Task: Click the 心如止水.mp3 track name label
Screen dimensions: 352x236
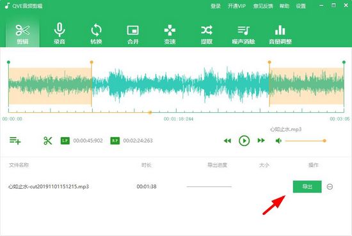Action: click(286, 129)
